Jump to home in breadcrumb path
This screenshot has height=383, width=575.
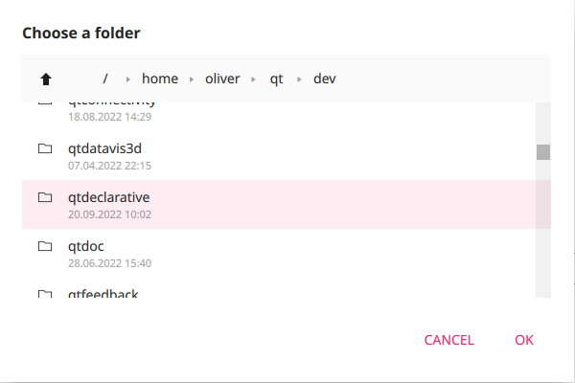click(x=160, y=79)
